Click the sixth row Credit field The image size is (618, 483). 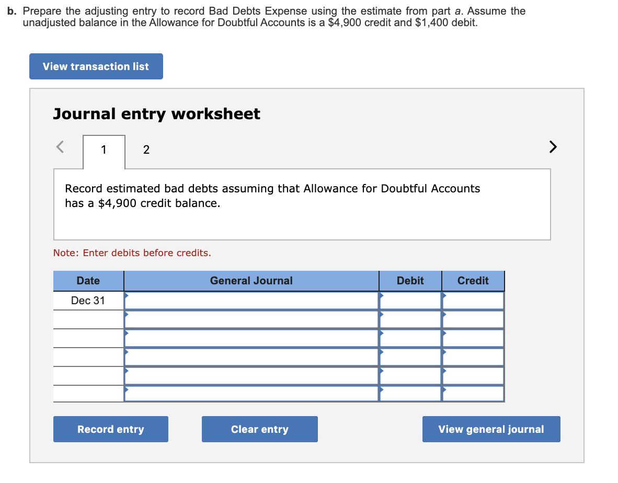click(x=473, y=394)
